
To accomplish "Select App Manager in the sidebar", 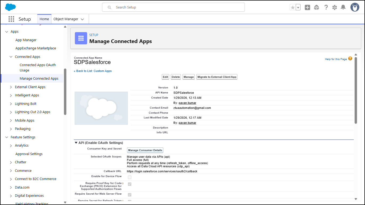I will coord(26,40).
